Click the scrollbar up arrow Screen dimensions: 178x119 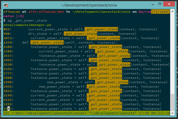(172, 11)
